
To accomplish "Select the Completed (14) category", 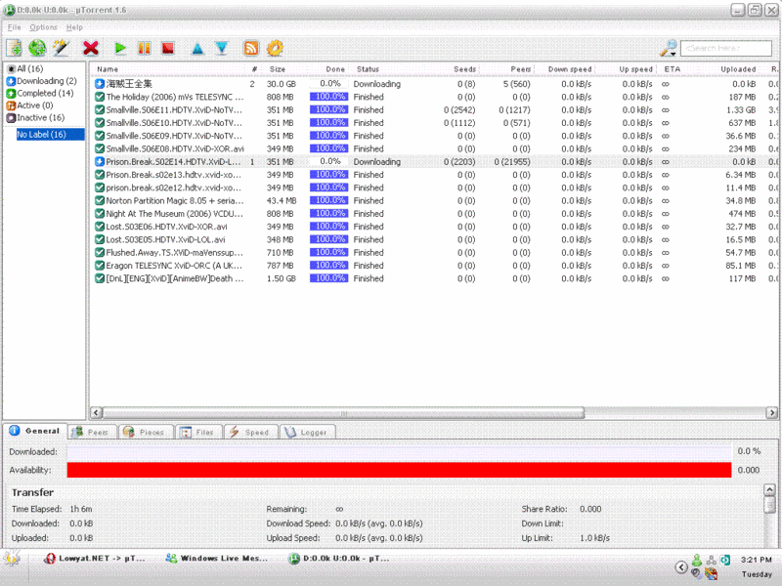I will click(x=40, y=93).
